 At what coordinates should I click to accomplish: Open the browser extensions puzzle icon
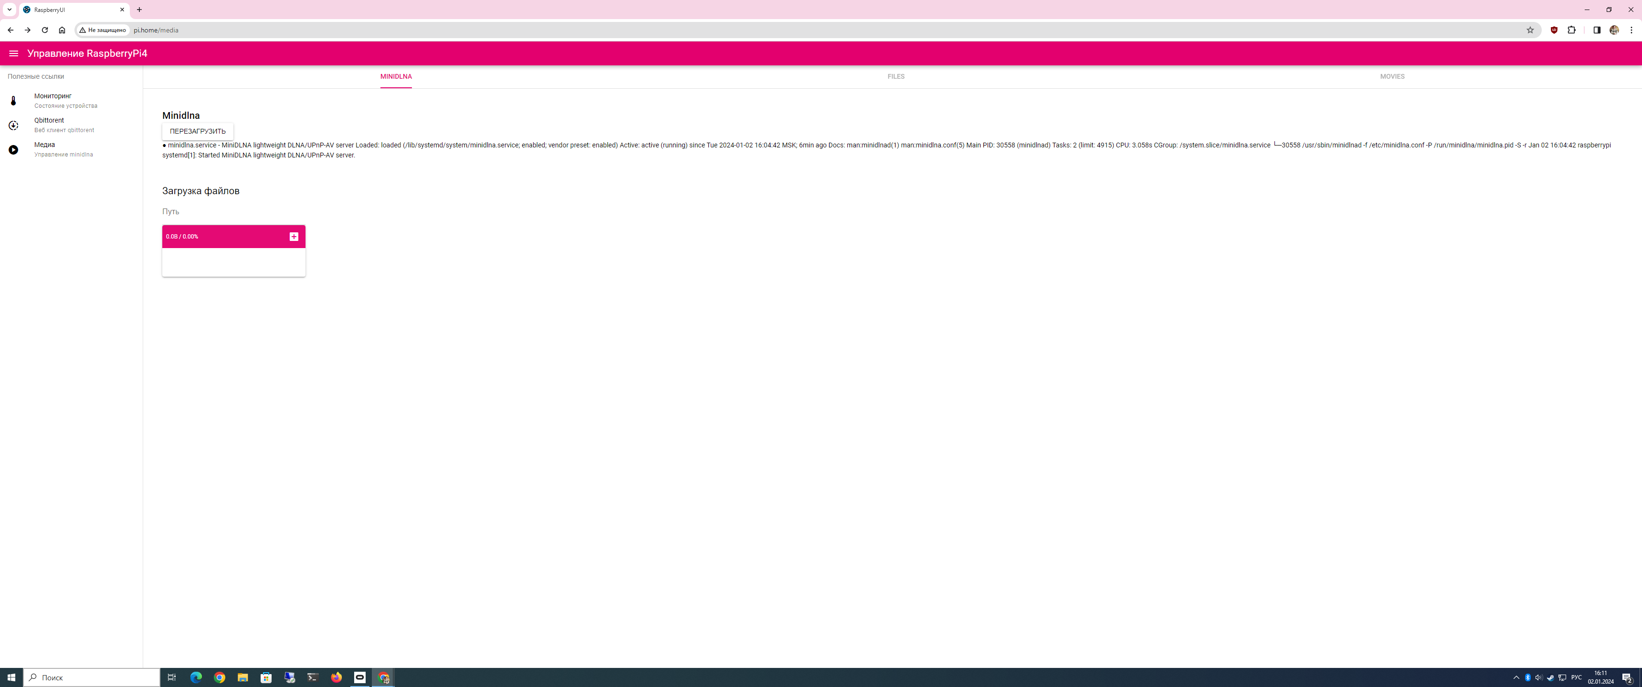(x=1571, y=30)
